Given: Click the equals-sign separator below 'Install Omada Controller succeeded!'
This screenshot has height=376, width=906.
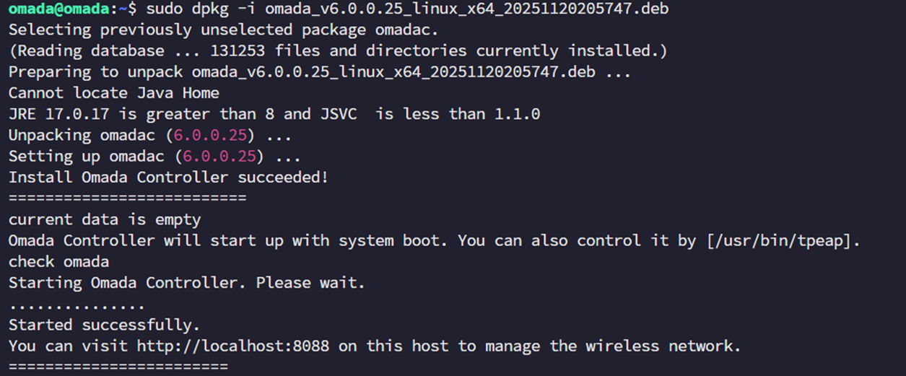Looking at the screenshot, I should point(127,198).
